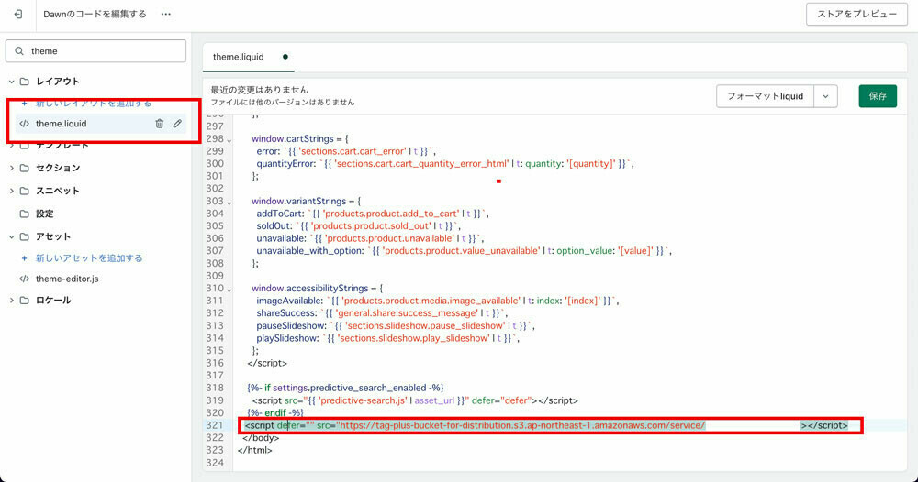The height and width of the screenshot is (482, 918).
Task: Click the imageAvailable code line
Action: 437,301
